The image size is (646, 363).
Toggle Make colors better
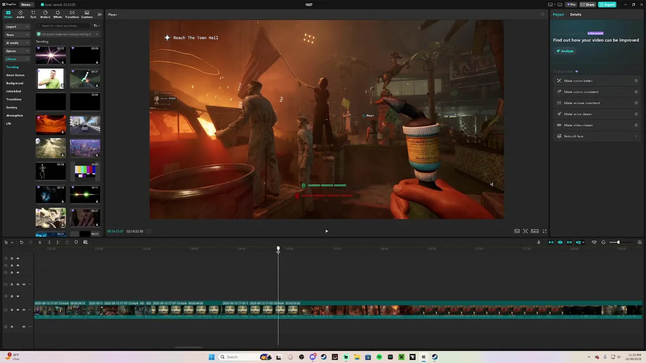click(636, 81)
